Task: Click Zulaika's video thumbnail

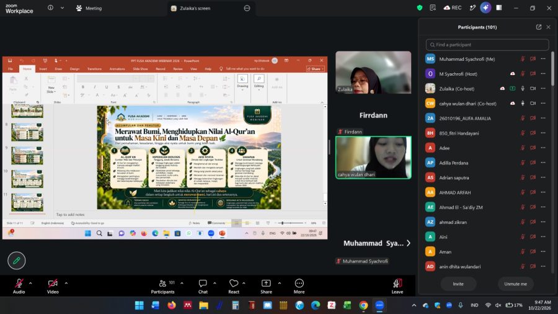Action: click(373, 72)
